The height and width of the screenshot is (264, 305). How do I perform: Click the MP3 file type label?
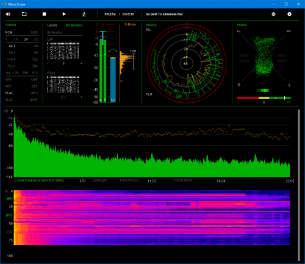click(35, 93)
